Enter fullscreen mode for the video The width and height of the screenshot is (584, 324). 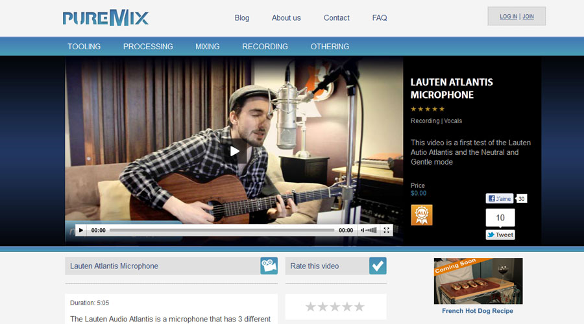click(x=387, y=230)
